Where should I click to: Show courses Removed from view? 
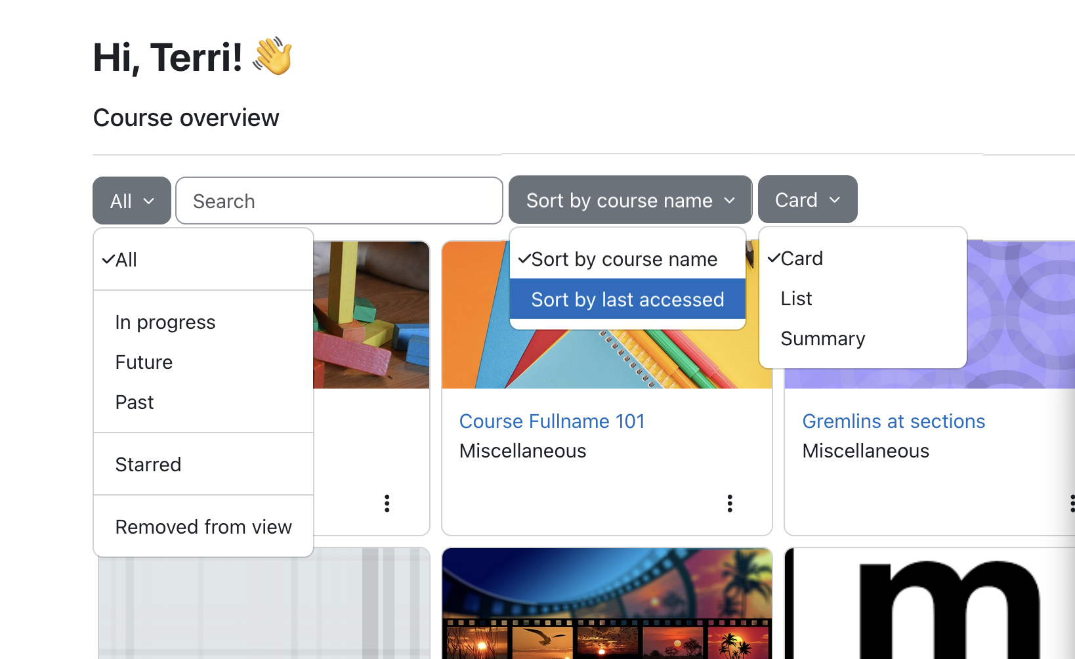pyautogui.click(x=203, y=527)
